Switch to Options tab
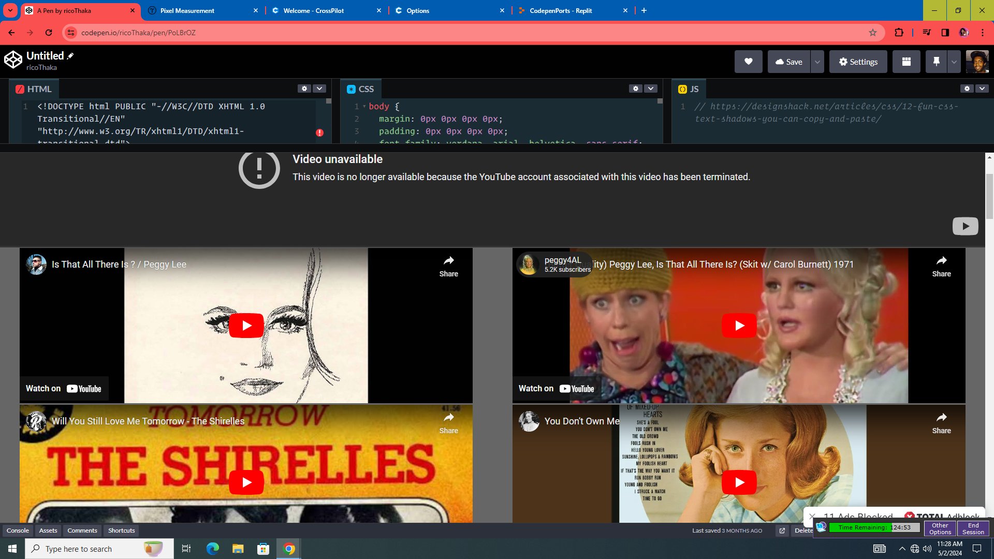This screenshot has height=559, width=994. (449, 10)
